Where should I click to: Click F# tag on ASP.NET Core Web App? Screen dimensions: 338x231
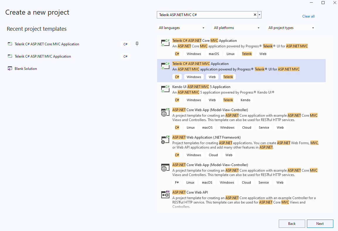coord(177,182)
